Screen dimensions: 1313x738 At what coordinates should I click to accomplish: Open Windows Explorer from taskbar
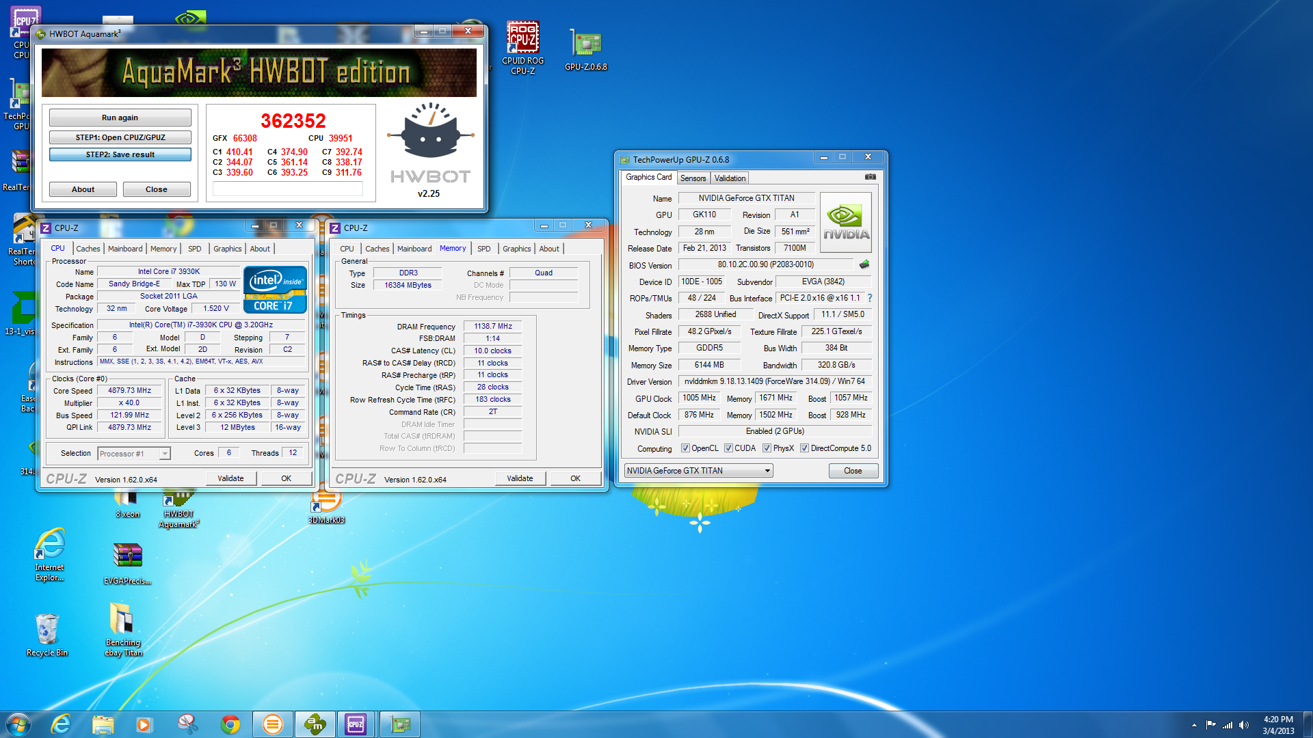103,724
